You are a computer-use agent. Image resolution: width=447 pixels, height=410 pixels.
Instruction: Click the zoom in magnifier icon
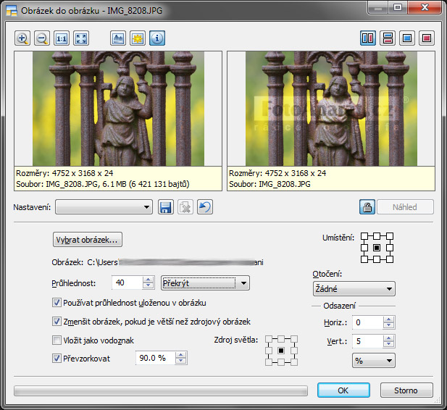point(22,38)
